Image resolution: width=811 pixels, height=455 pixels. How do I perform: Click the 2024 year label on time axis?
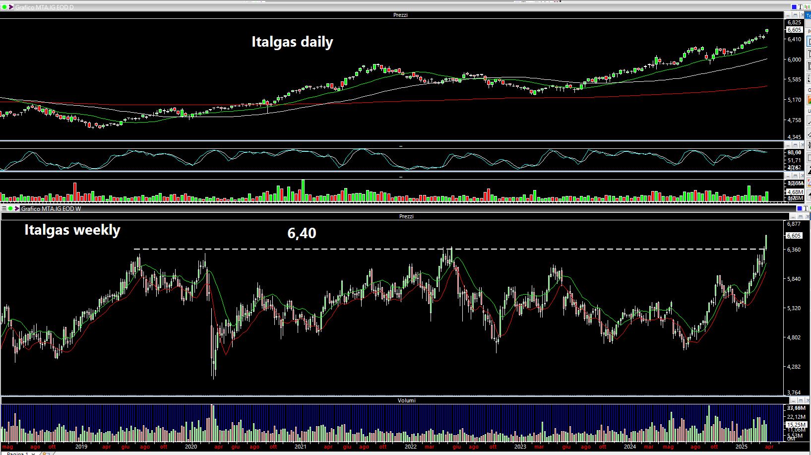629,447
